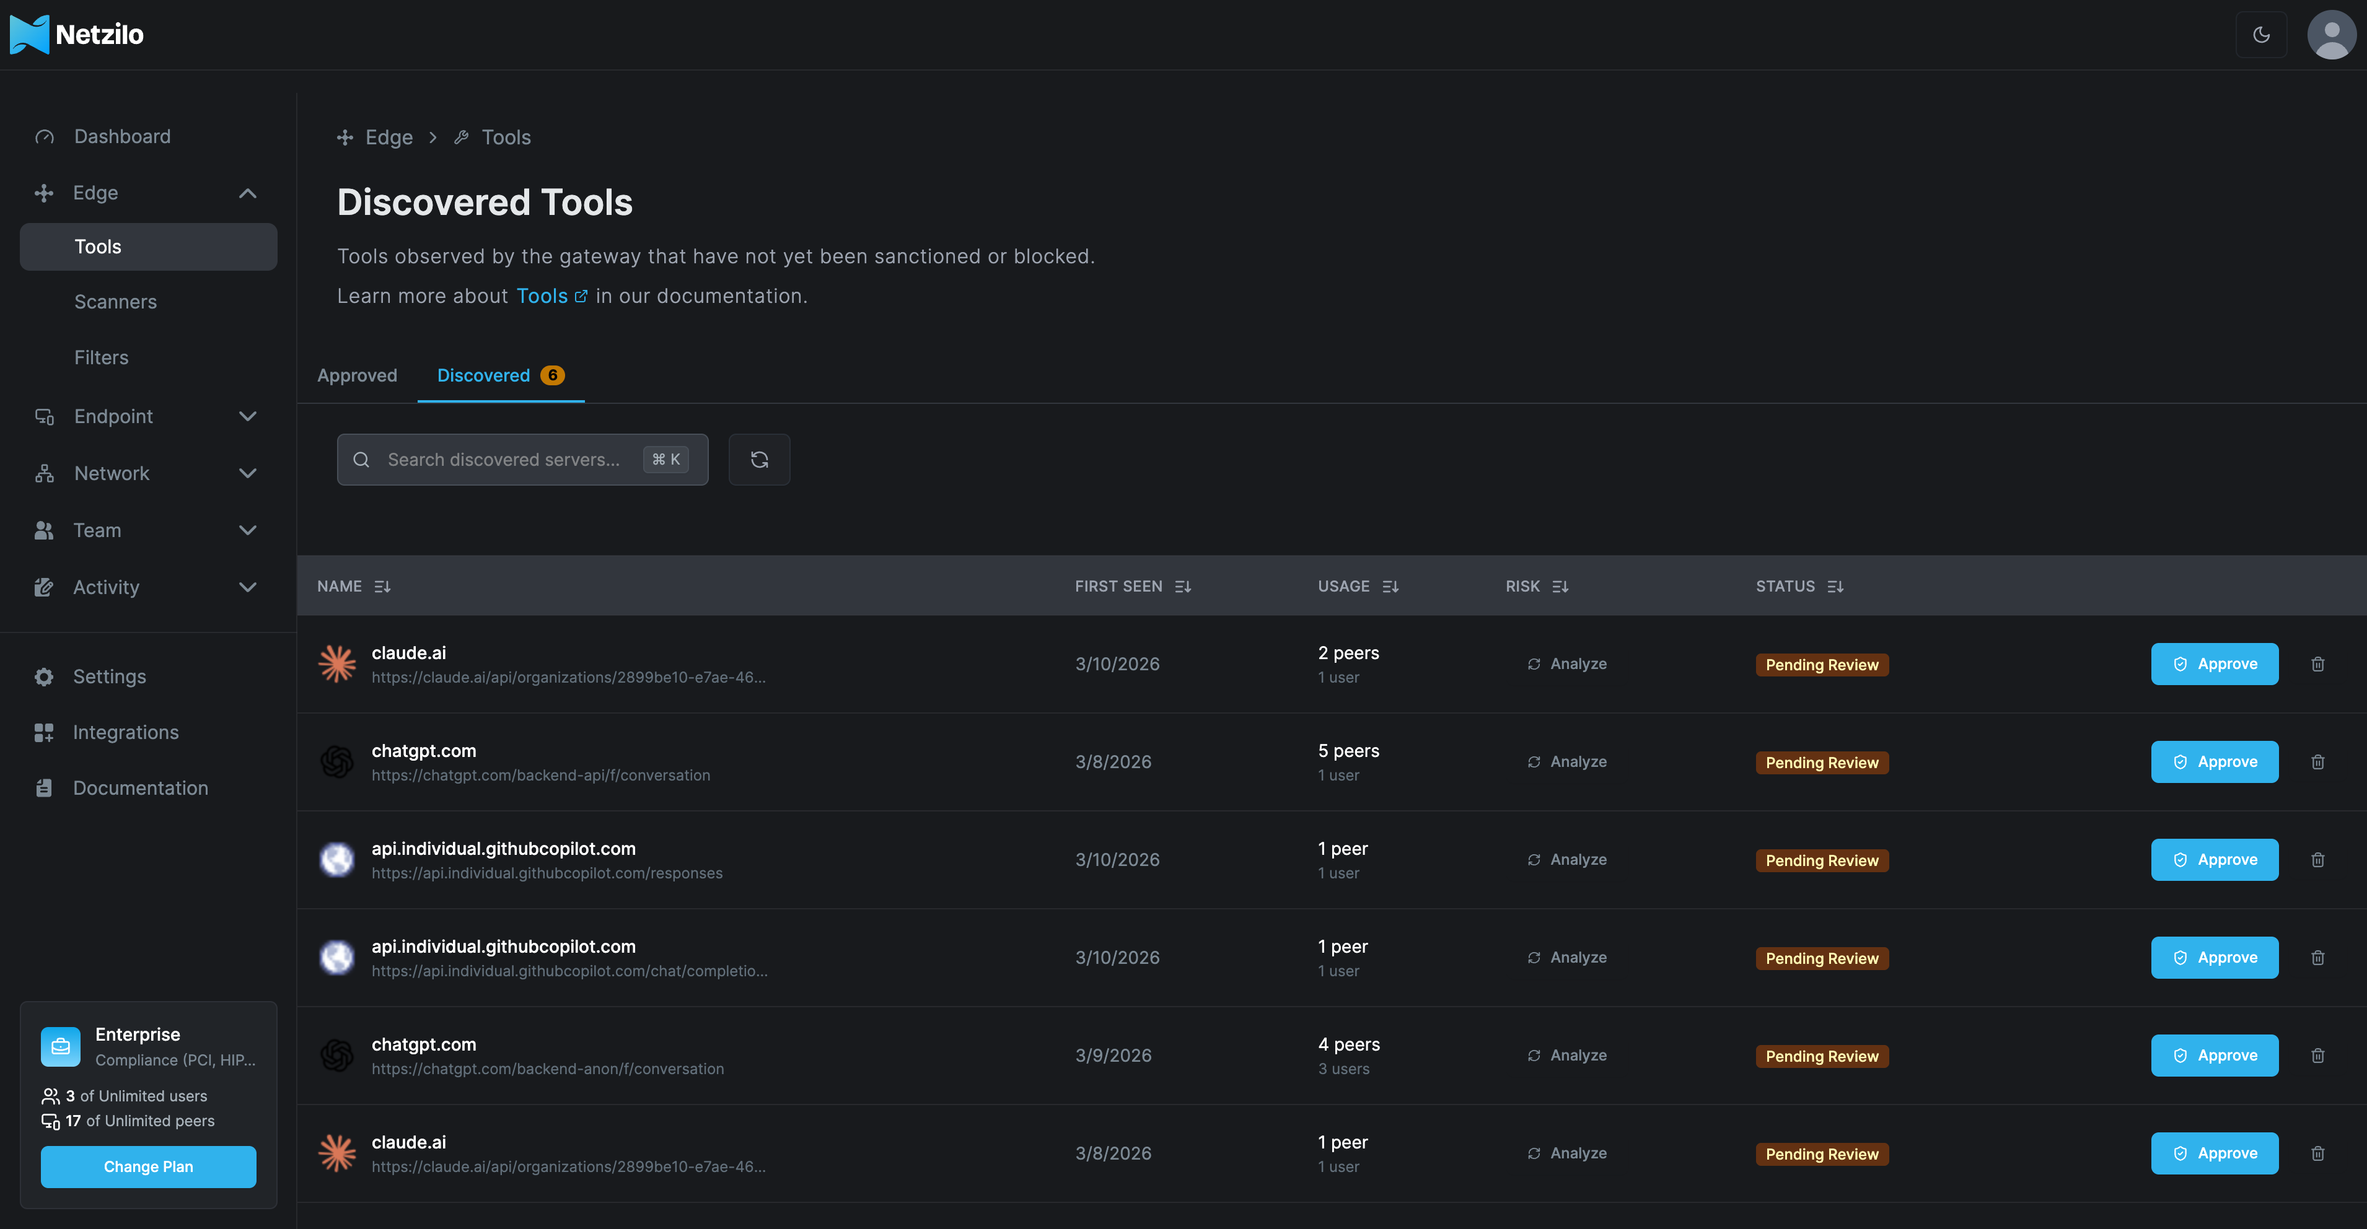Expand the Network section

[x=246, y=473]
